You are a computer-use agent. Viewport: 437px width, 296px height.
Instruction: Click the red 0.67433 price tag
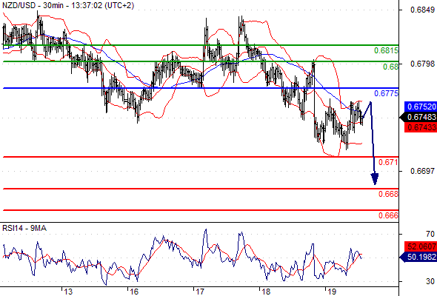[421, 127]
